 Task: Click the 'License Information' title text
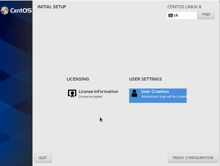[98, 92]
